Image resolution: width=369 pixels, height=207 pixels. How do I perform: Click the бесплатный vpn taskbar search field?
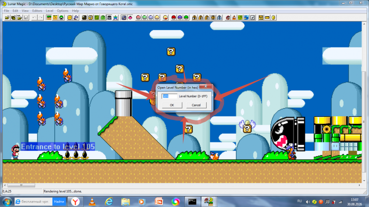click(34, 201)
